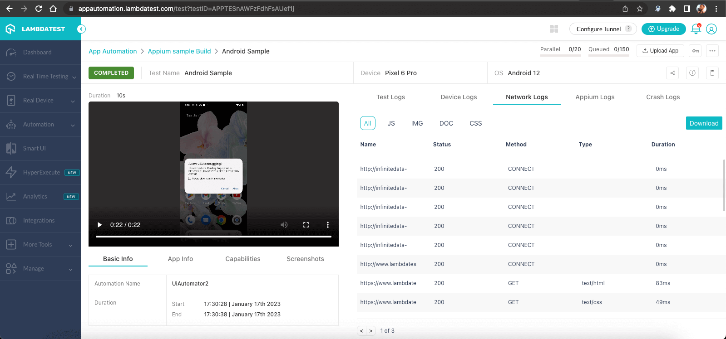The width and height of the screenshot is (726, 339).
Task: Go to next page of network logs
Action: (371, 331)
